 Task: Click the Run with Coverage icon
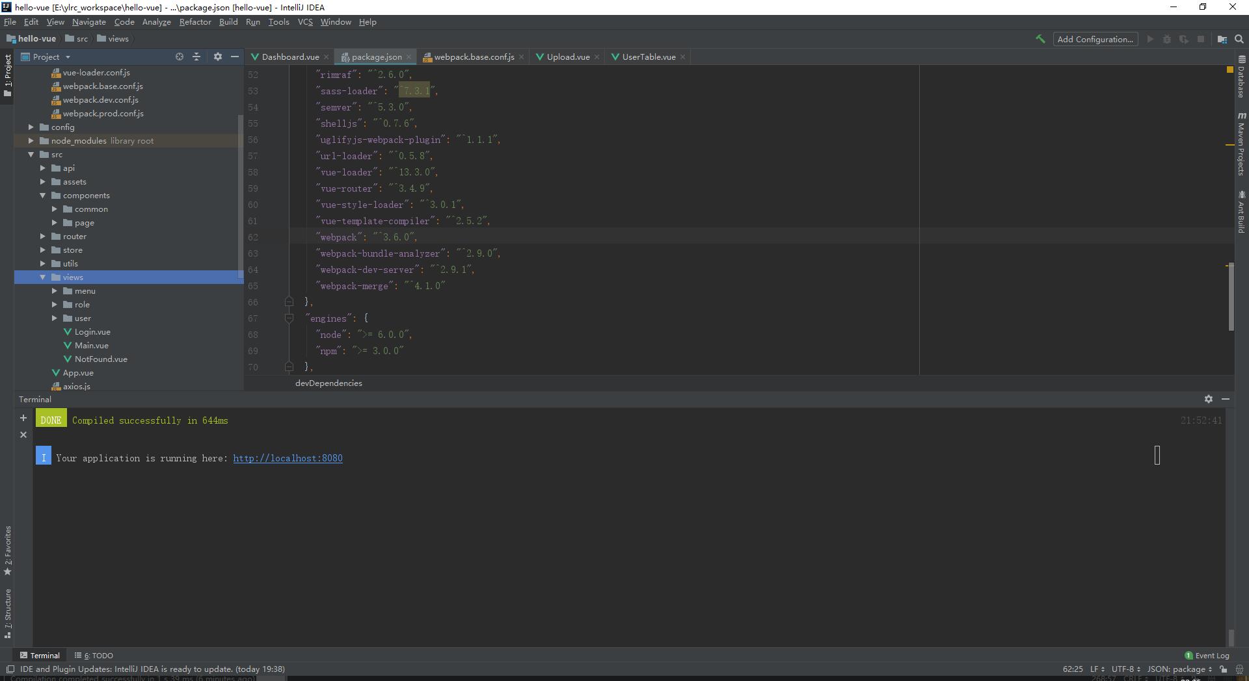pos(1184,39)
